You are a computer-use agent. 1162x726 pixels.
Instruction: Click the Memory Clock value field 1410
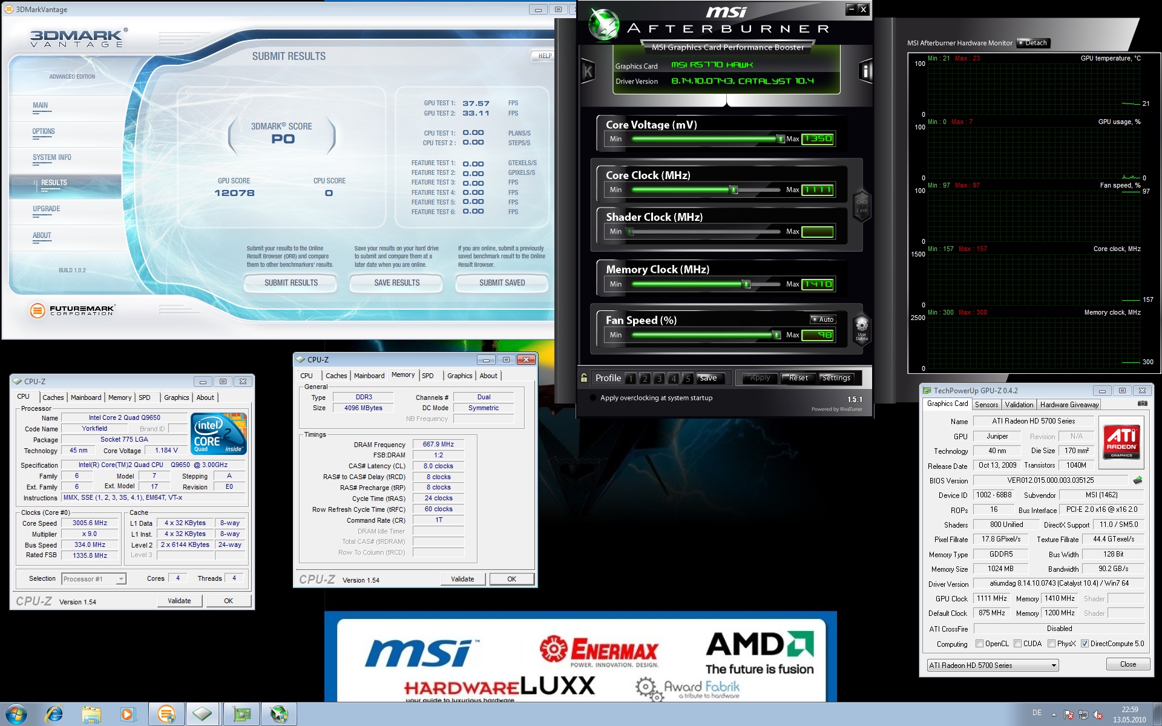tap(818, 284)
